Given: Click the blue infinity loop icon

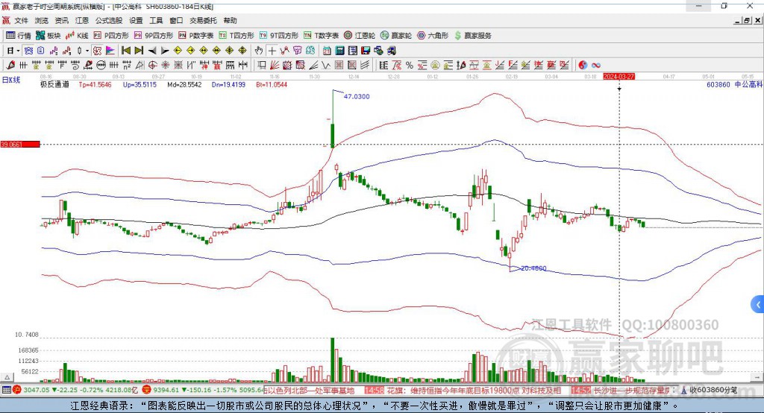Looking at the screenshot, I should (x=596, y=66).
